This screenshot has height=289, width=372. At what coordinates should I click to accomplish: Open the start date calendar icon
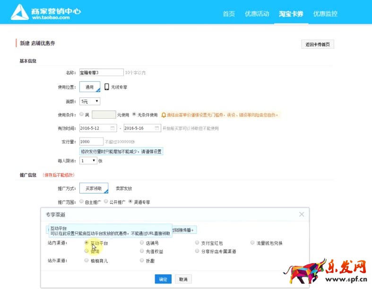(x=113, y=128)
